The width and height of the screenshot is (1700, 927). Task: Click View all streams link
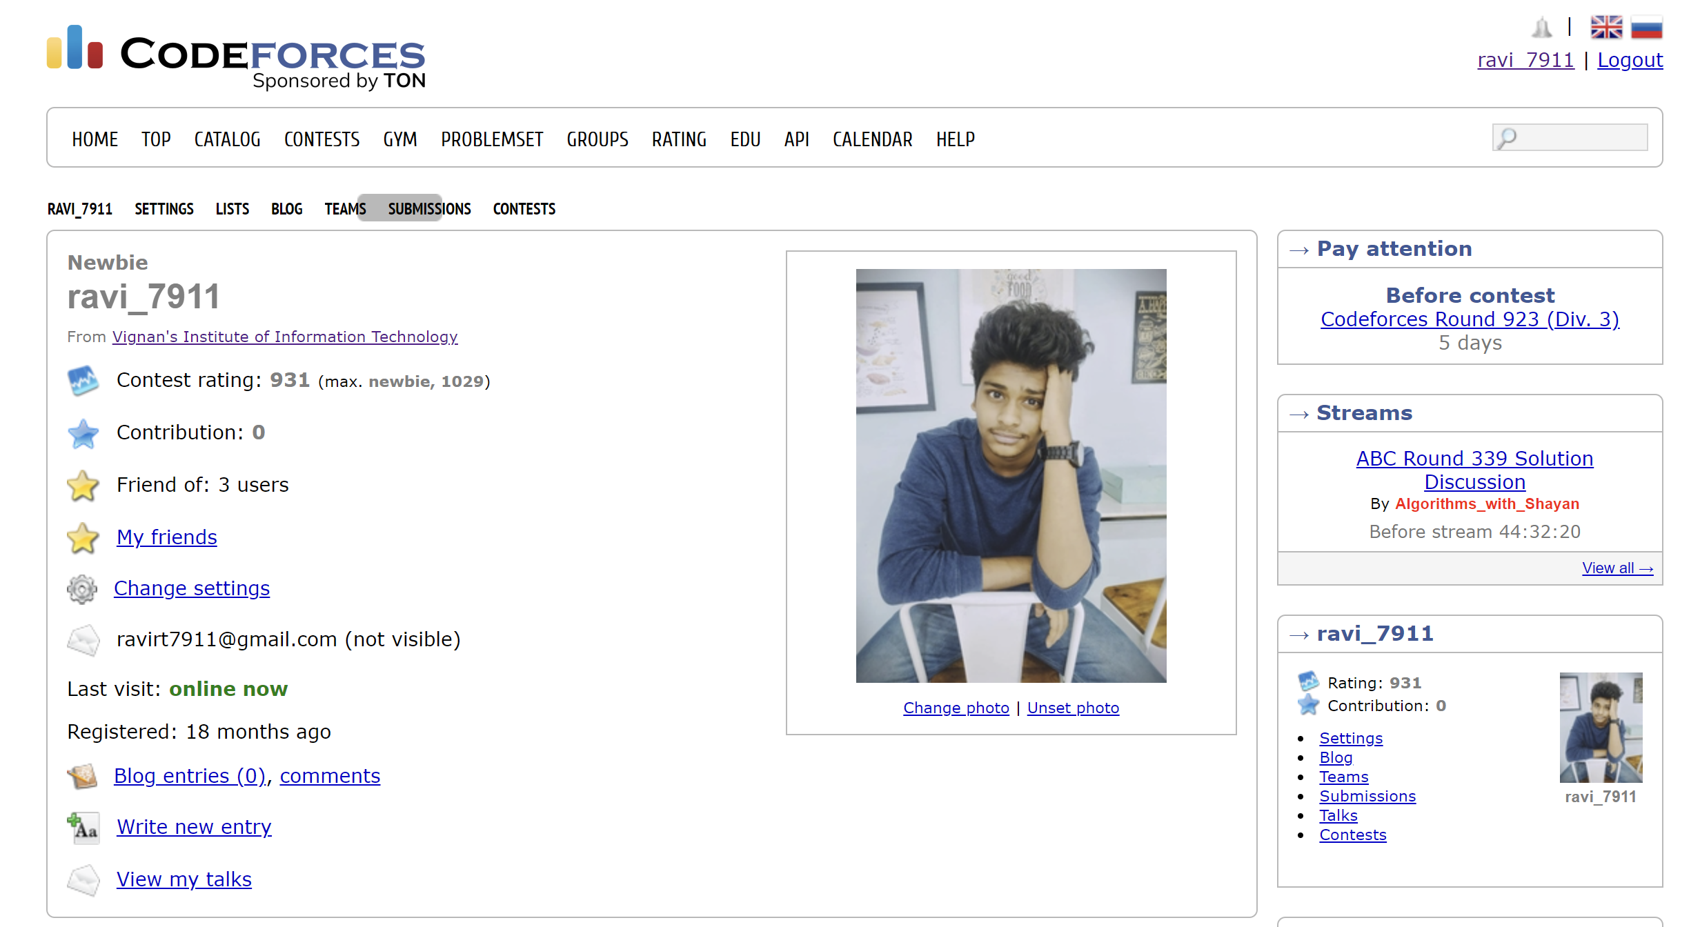click(x=1617, y=568)
